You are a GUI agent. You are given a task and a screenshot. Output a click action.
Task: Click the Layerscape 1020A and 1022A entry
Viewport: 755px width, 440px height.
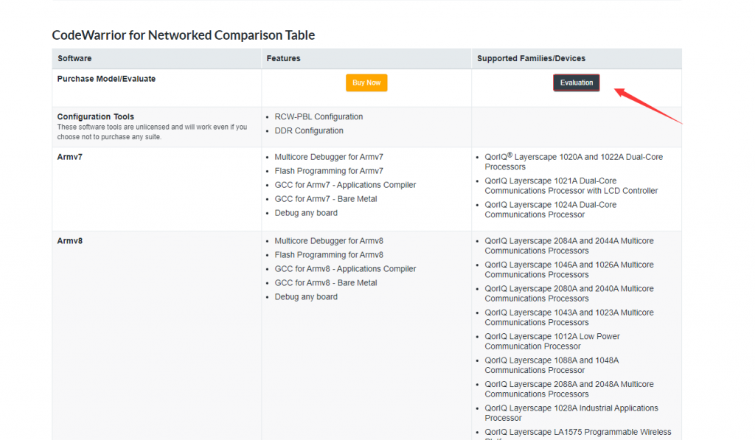point(574,161)
